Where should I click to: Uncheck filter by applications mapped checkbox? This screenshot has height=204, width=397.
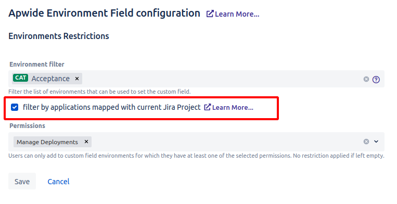15,107
